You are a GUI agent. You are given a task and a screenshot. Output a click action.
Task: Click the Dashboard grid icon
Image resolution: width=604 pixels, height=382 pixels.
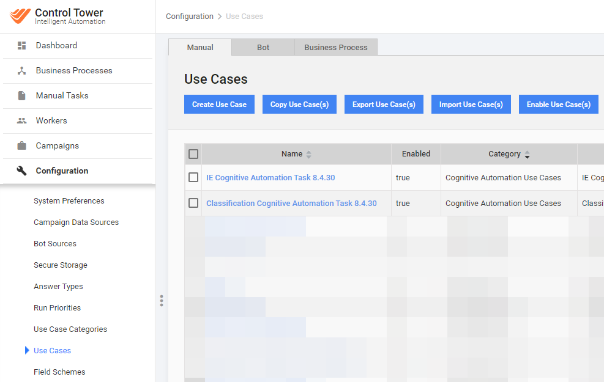(22, 45)
